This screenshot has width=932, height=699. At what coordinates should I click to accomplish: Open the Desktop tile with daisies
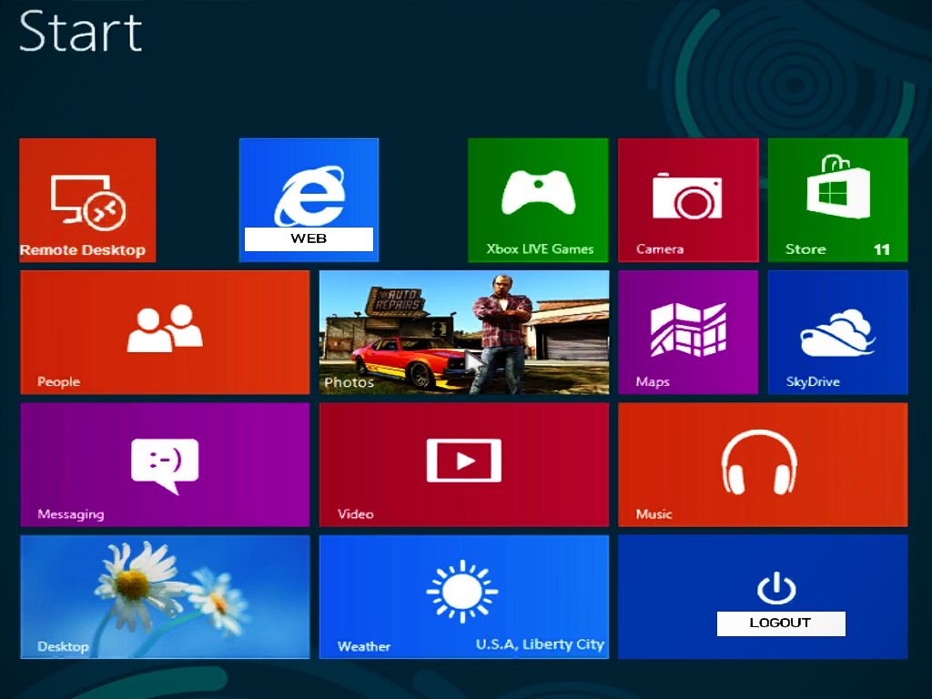pos(166,597)
